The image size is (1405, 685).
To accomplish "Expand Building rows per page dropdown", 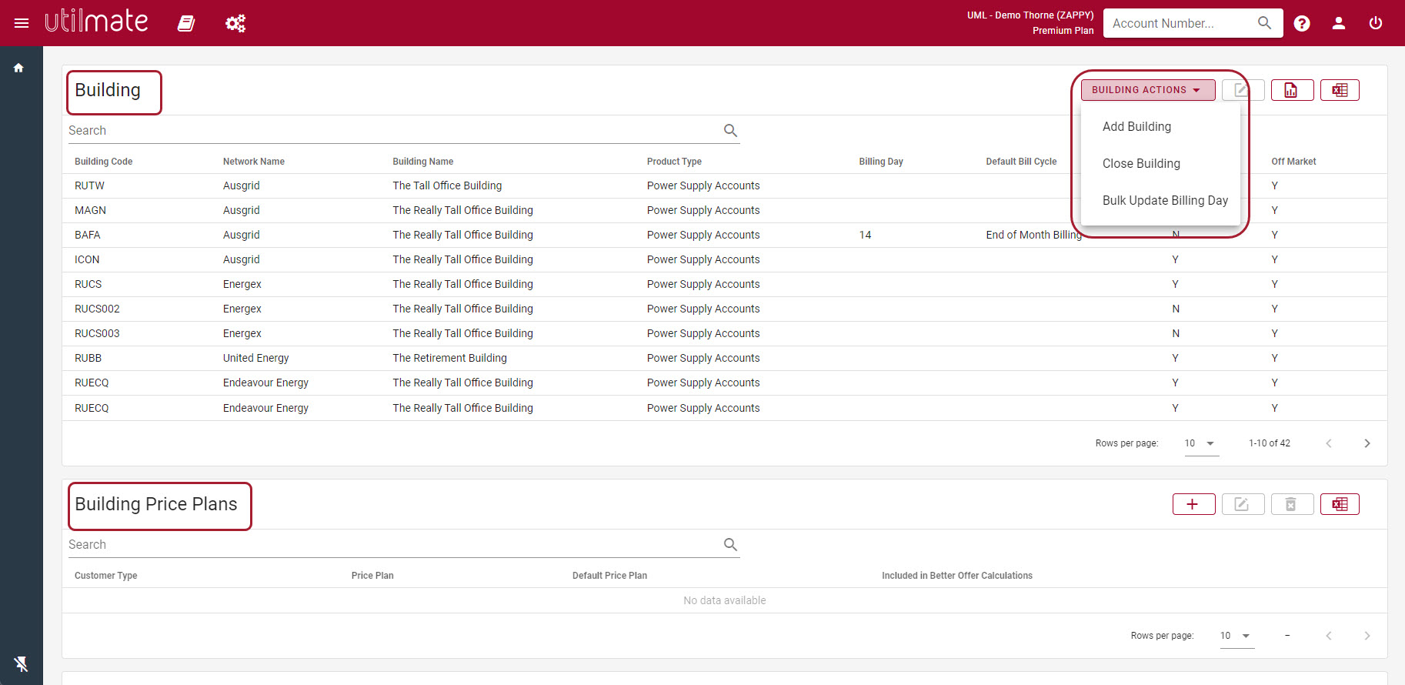I will tap(1201, 443).
